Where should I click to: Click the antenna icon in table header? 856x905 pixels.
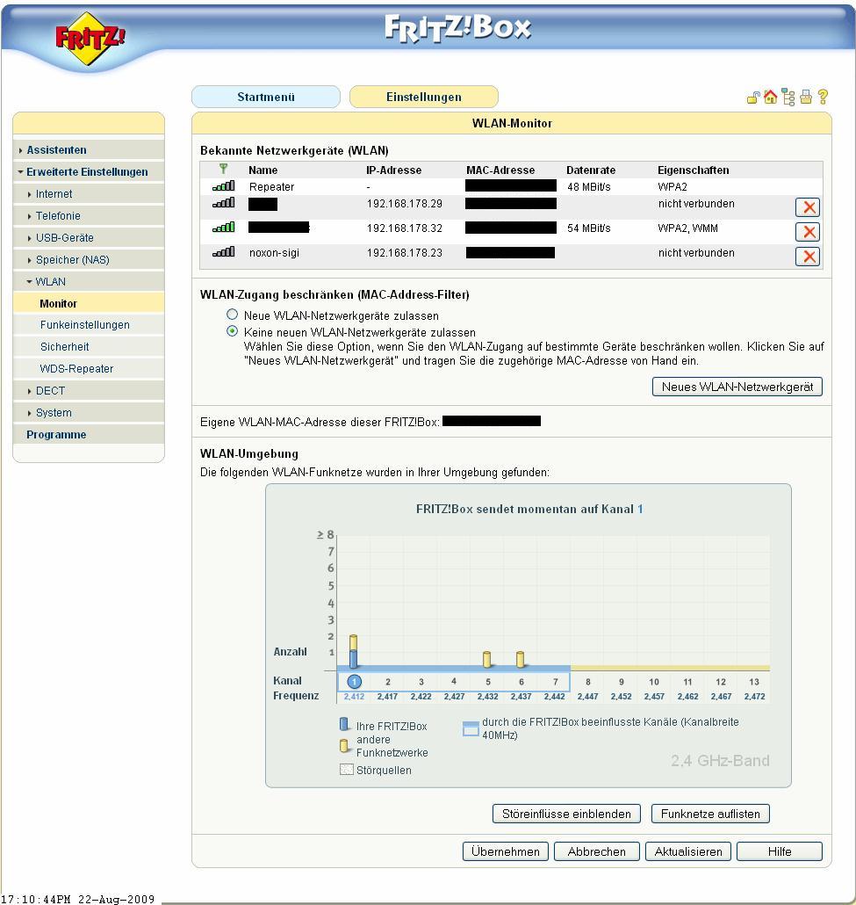point(223,169)
